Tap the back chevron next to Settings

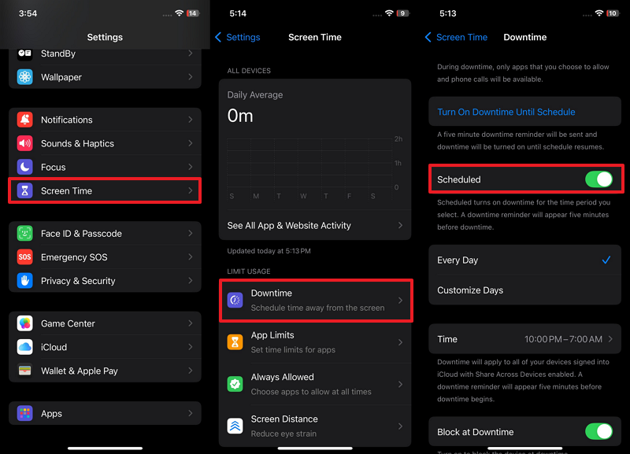tap(218, 37)
